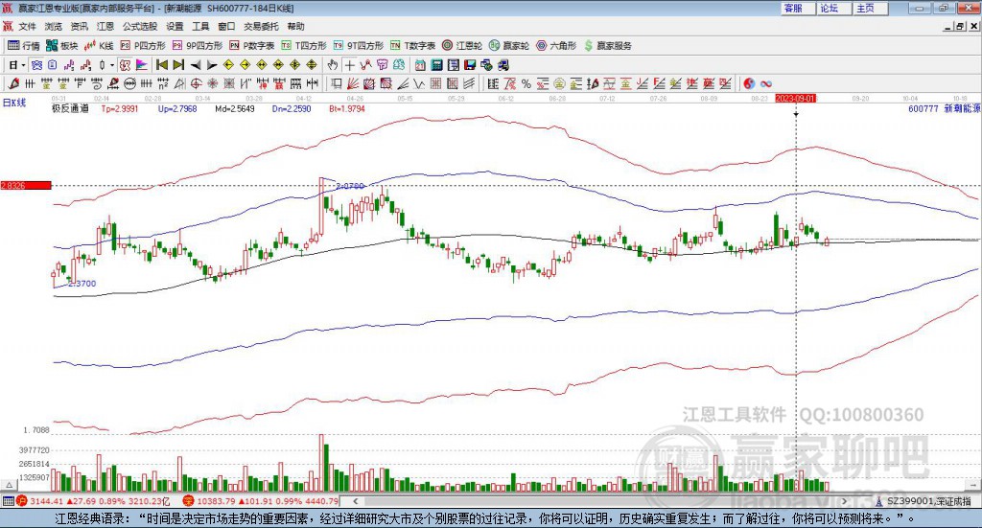Screen dimensions: 982x528
Task: Select the target circle crosshair tool
Action: 196,83
